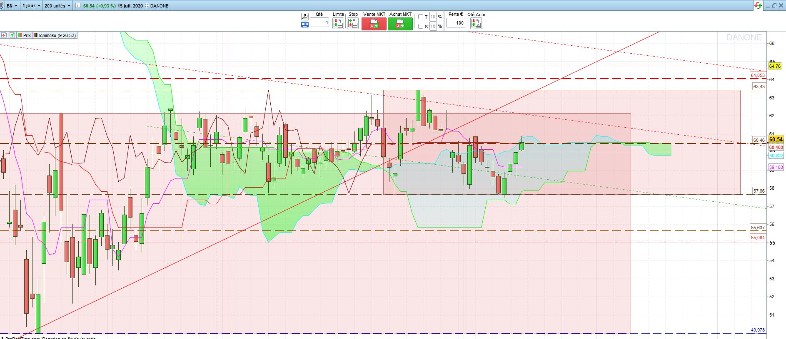Open the instrument info icon
The width and height of the screenshot is (786, 339).
77,6
